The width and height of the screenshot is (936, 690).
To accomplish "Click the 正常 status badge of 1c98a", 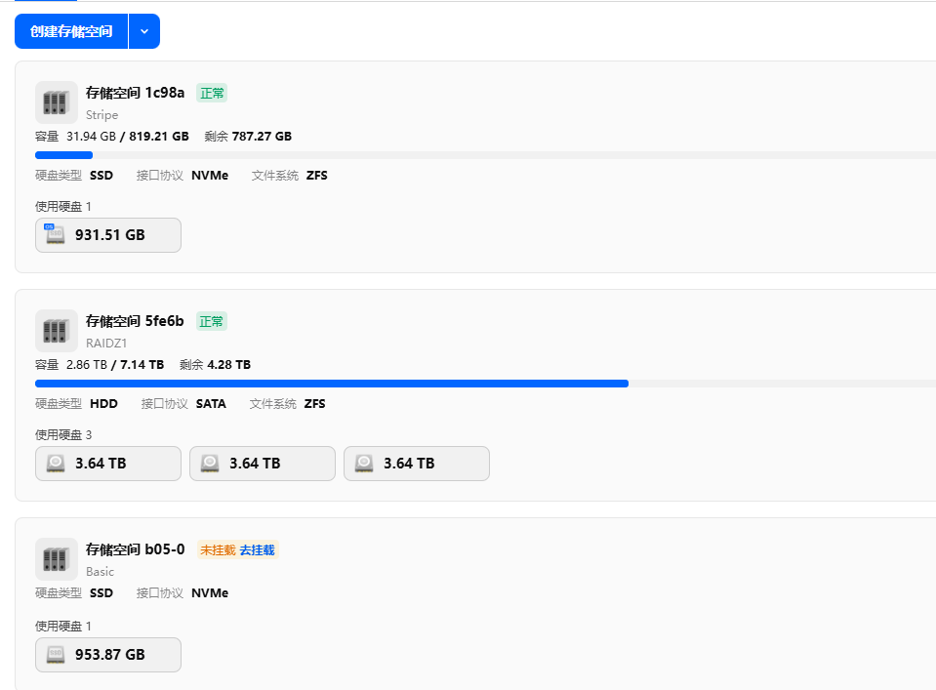I will [x=212, y=93].
